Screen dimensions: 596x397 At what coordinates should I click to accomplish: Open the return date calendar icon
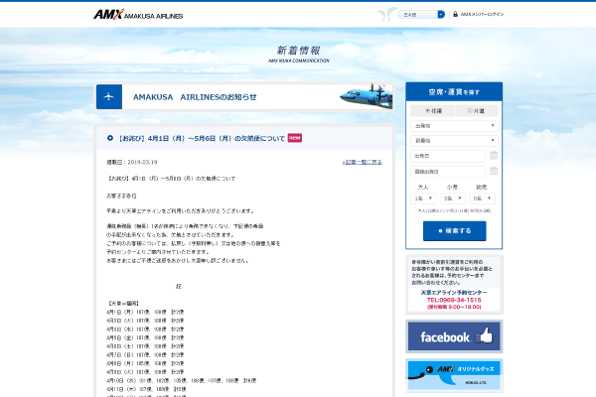tap(494, 171)
